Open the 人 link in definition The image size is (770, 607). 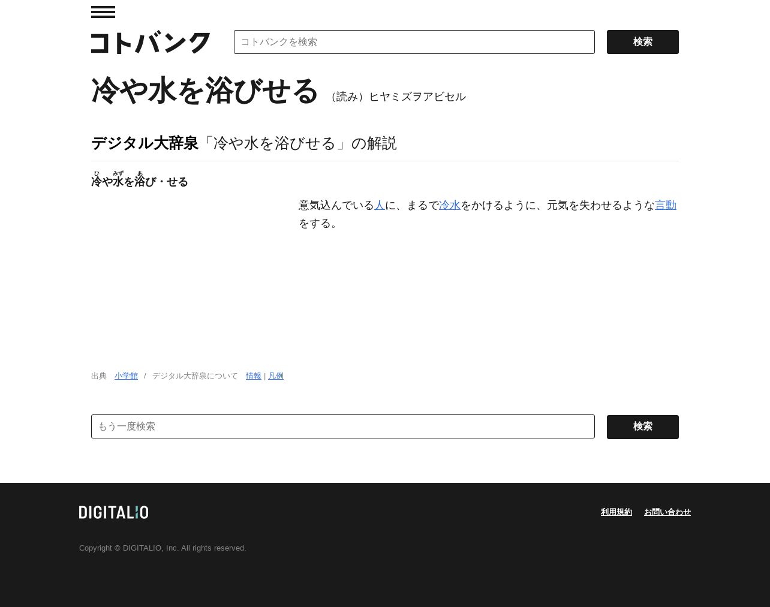[380, 205]
